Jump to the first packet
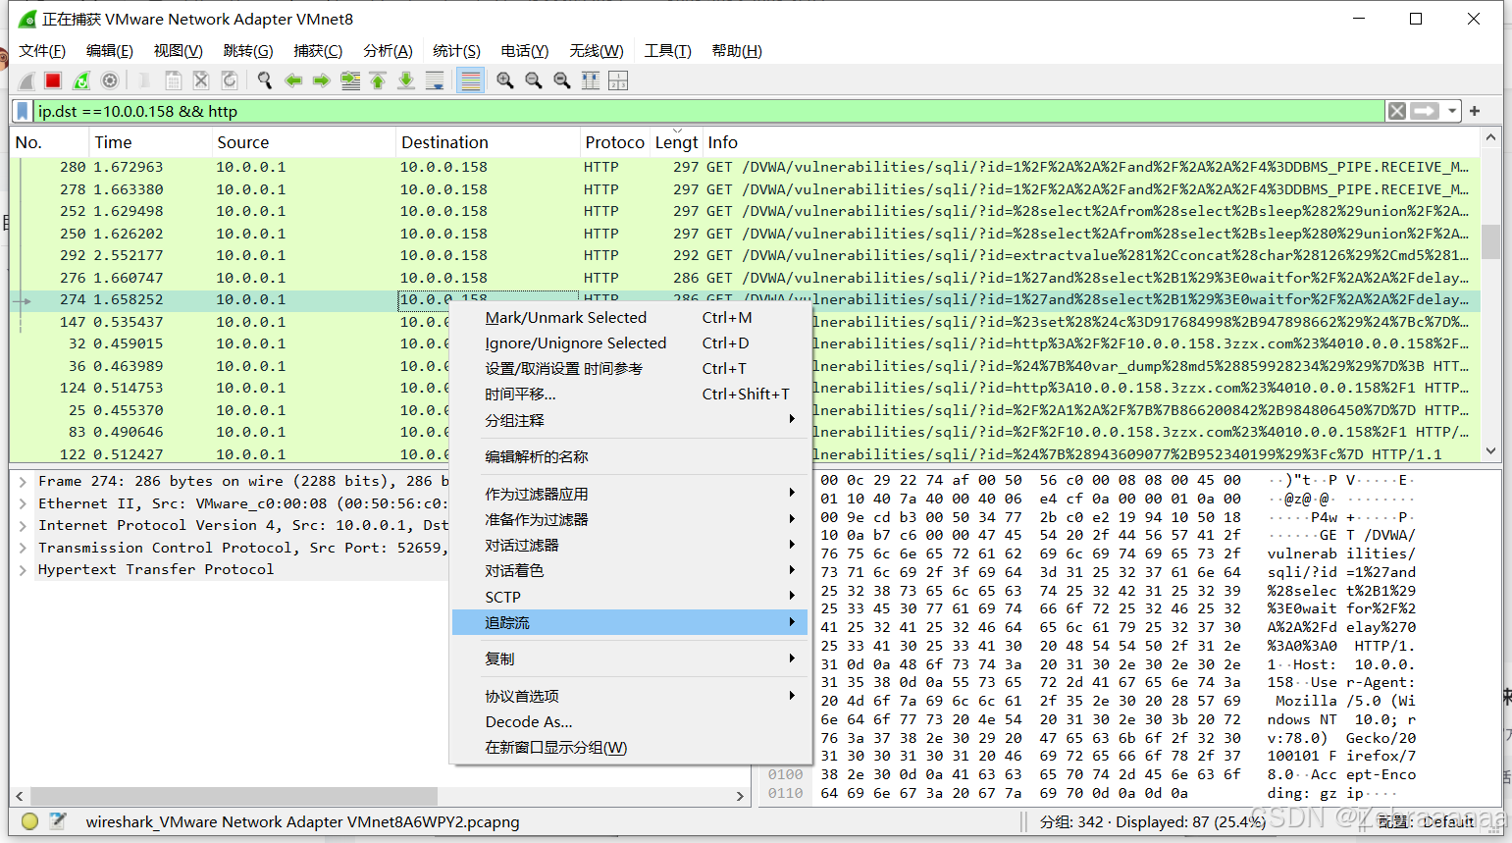 coord(378,80)
